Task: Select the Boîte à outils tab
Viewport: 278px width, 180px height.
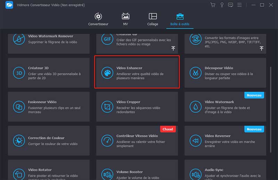Action: click(180, 19)
